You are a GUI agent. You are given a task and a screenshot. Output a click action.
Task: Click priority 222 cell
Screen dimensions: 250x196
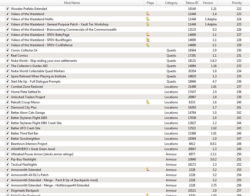(x=239, y=9)
